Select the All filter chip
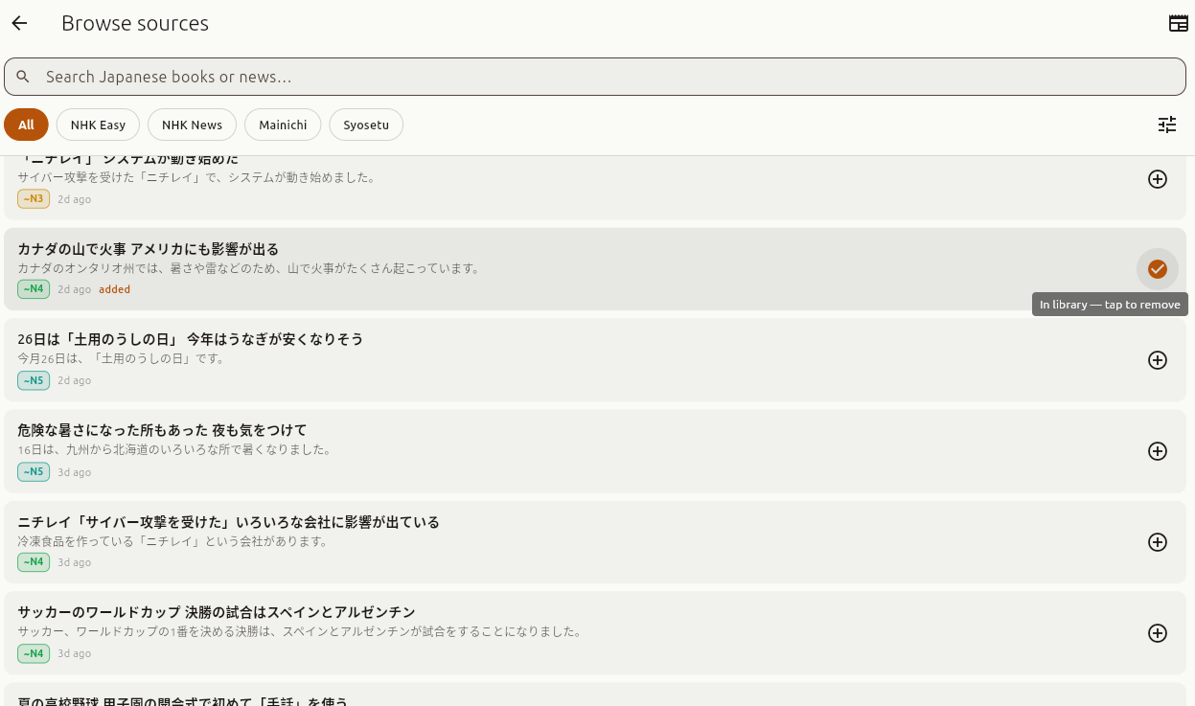This screenshot has height=706, width=1195. 26,125
